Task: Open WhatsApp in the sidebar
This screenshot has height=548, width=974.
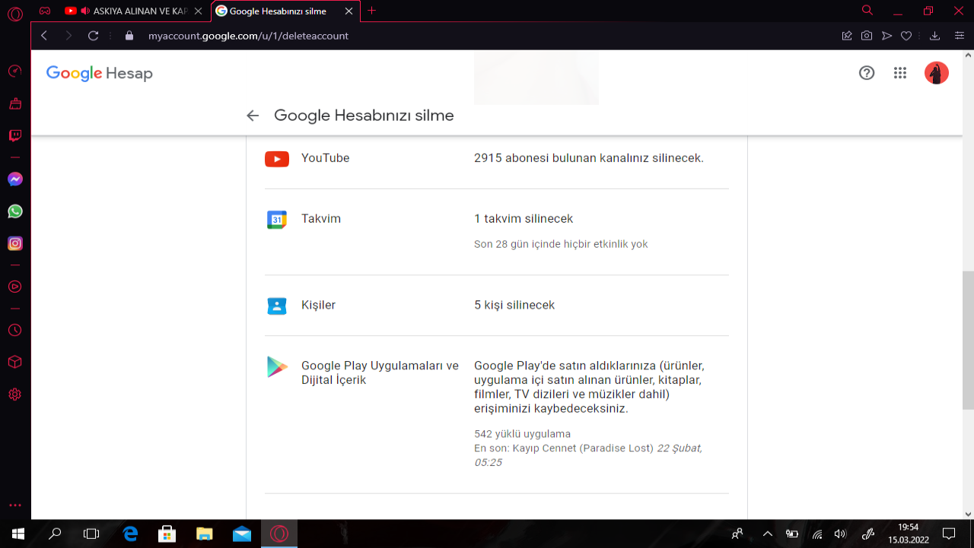Action: tap(14, 211)
